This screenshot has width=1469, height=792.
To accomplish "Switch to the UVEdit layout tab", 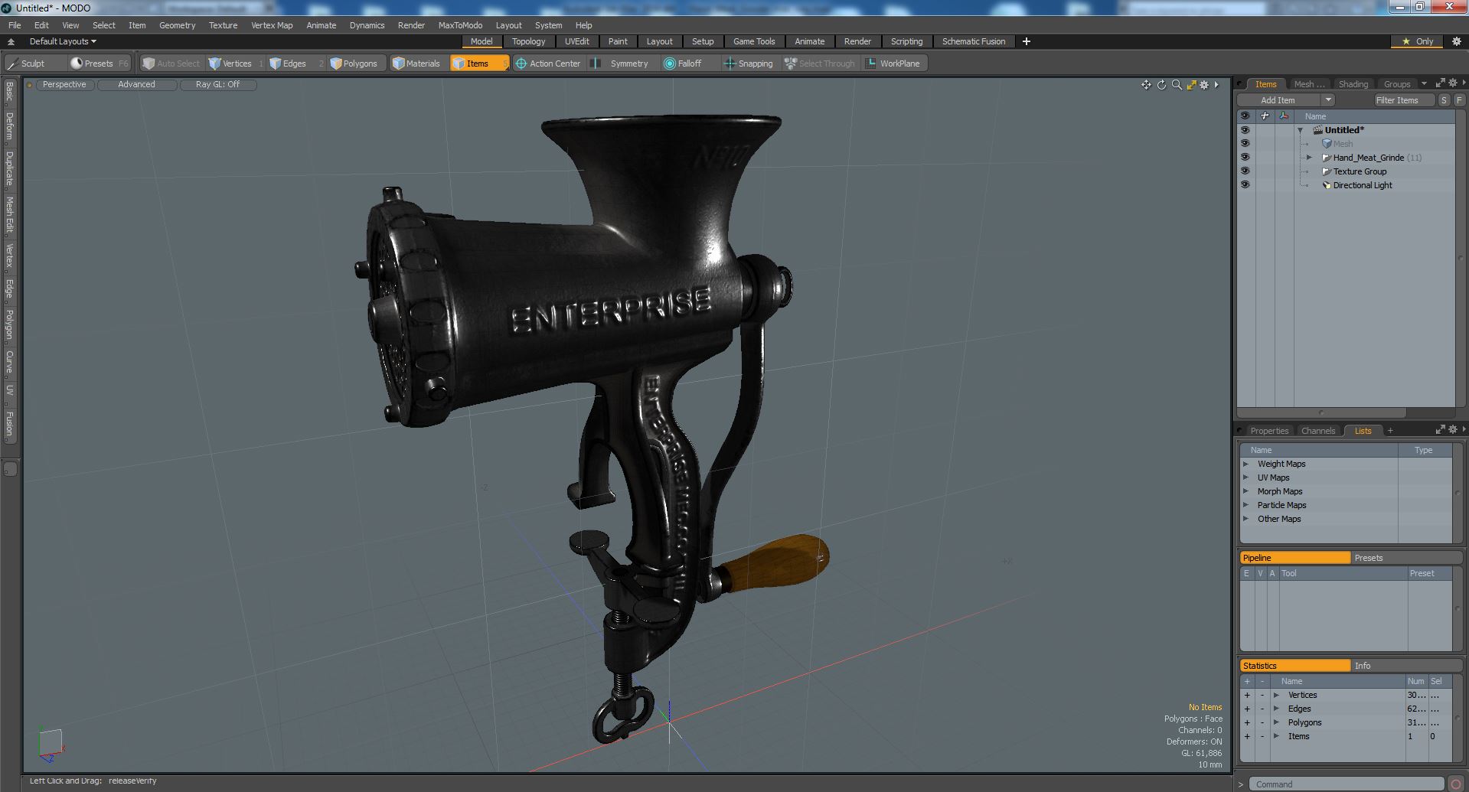I will (576, 41).
